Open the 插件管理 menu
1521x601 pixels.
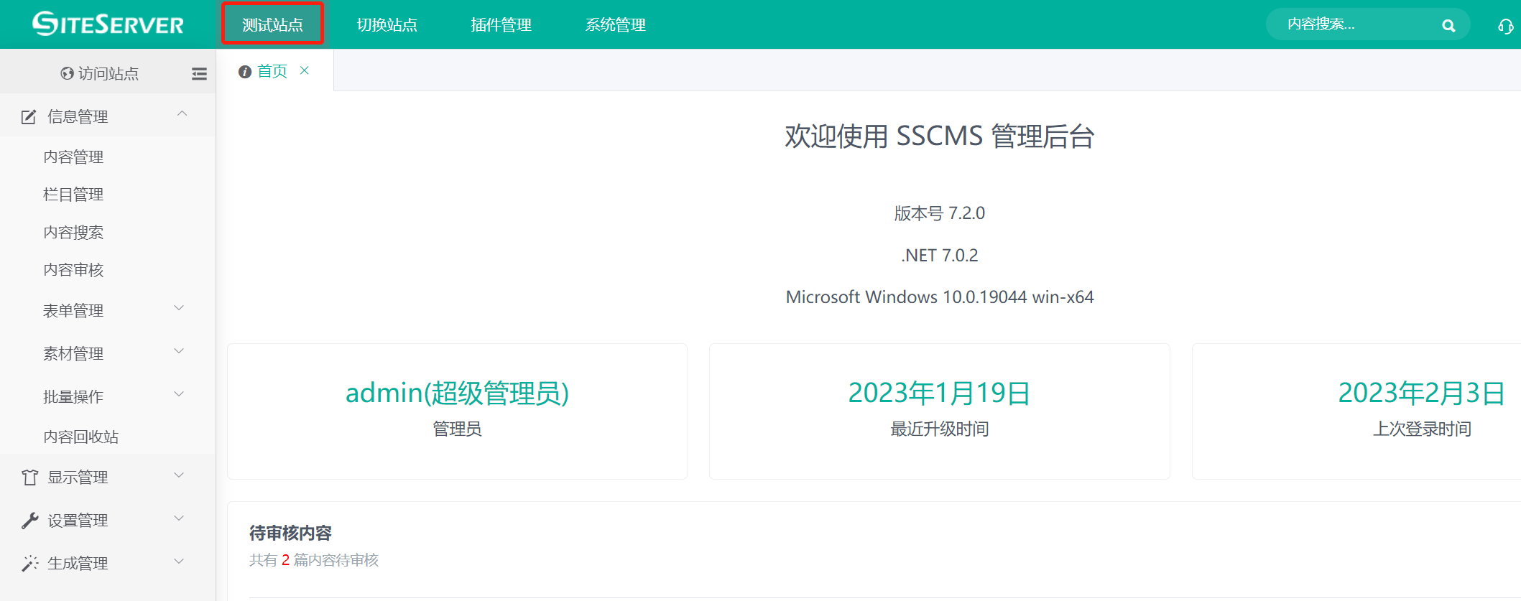click(501, 25)
